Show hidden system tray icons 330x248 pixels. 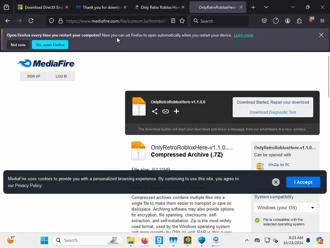tap(247, 240)
